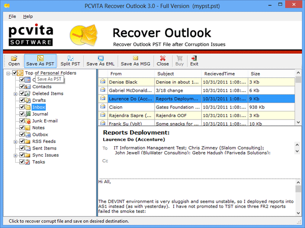The height and width of the screenshot is (228, 305).
Task: Toggle the Contacts folder checkbox
Action: coord(22,86)
